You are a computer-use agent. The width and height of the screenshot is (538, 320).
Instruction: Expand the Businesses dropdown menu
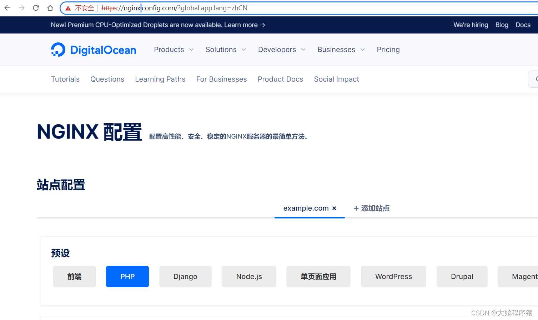(x=341, y=50)
